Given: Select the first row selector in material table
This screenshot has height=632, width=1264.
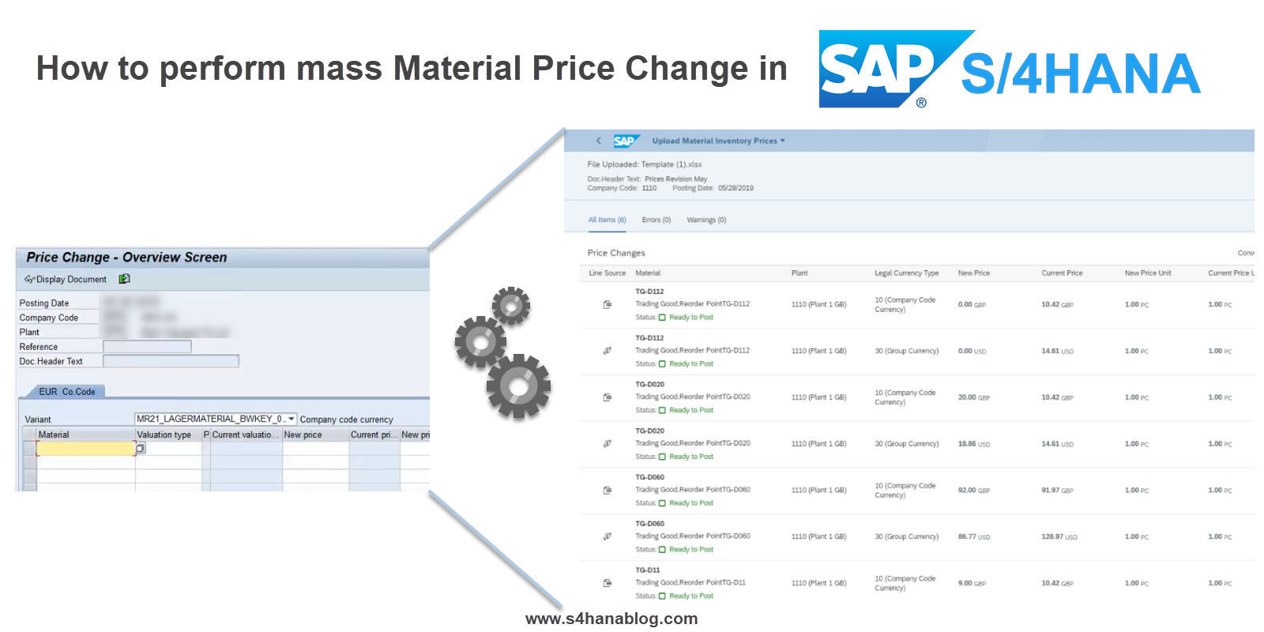Looking at the screenshot, I should tap(30, 449).
